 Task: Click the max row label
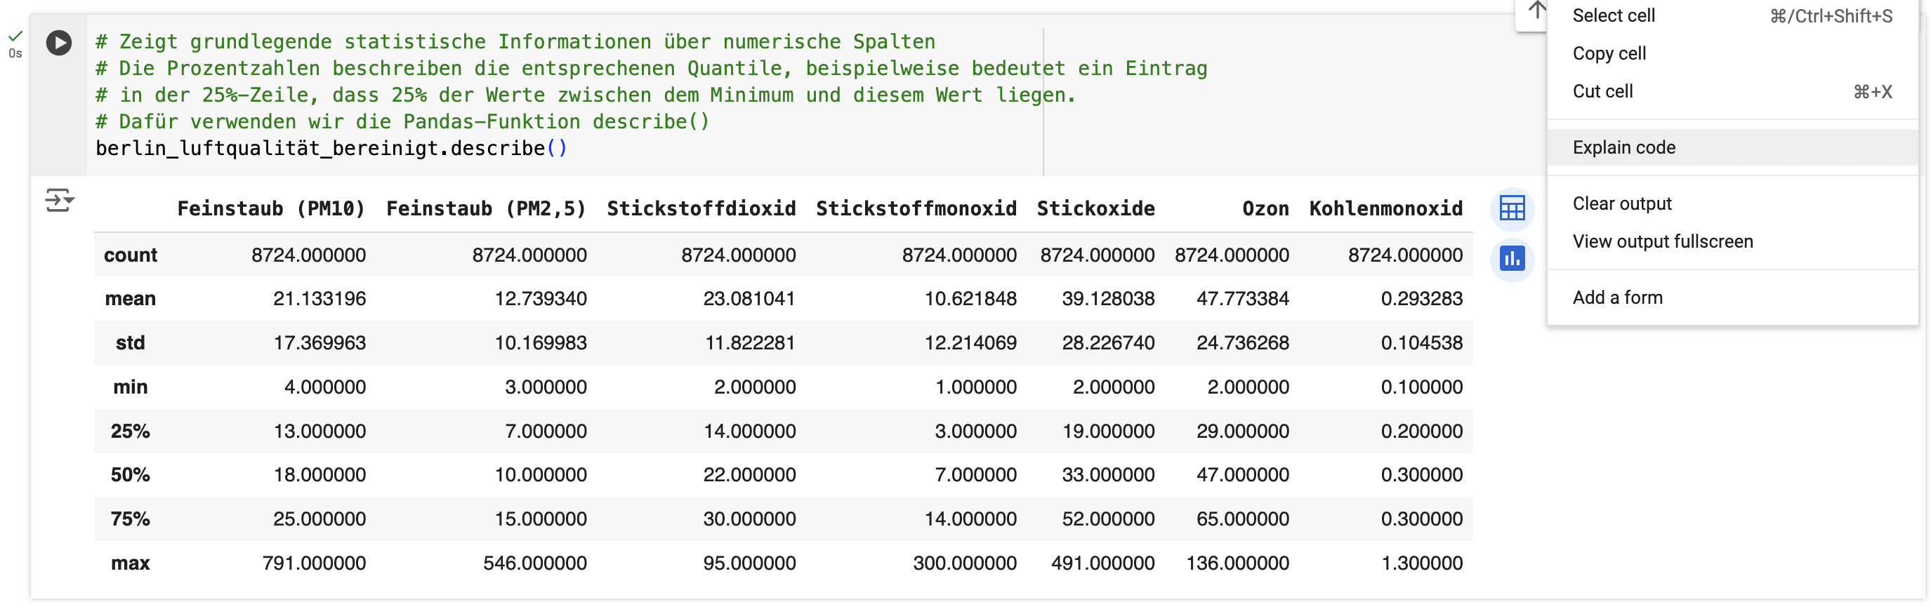130,563
